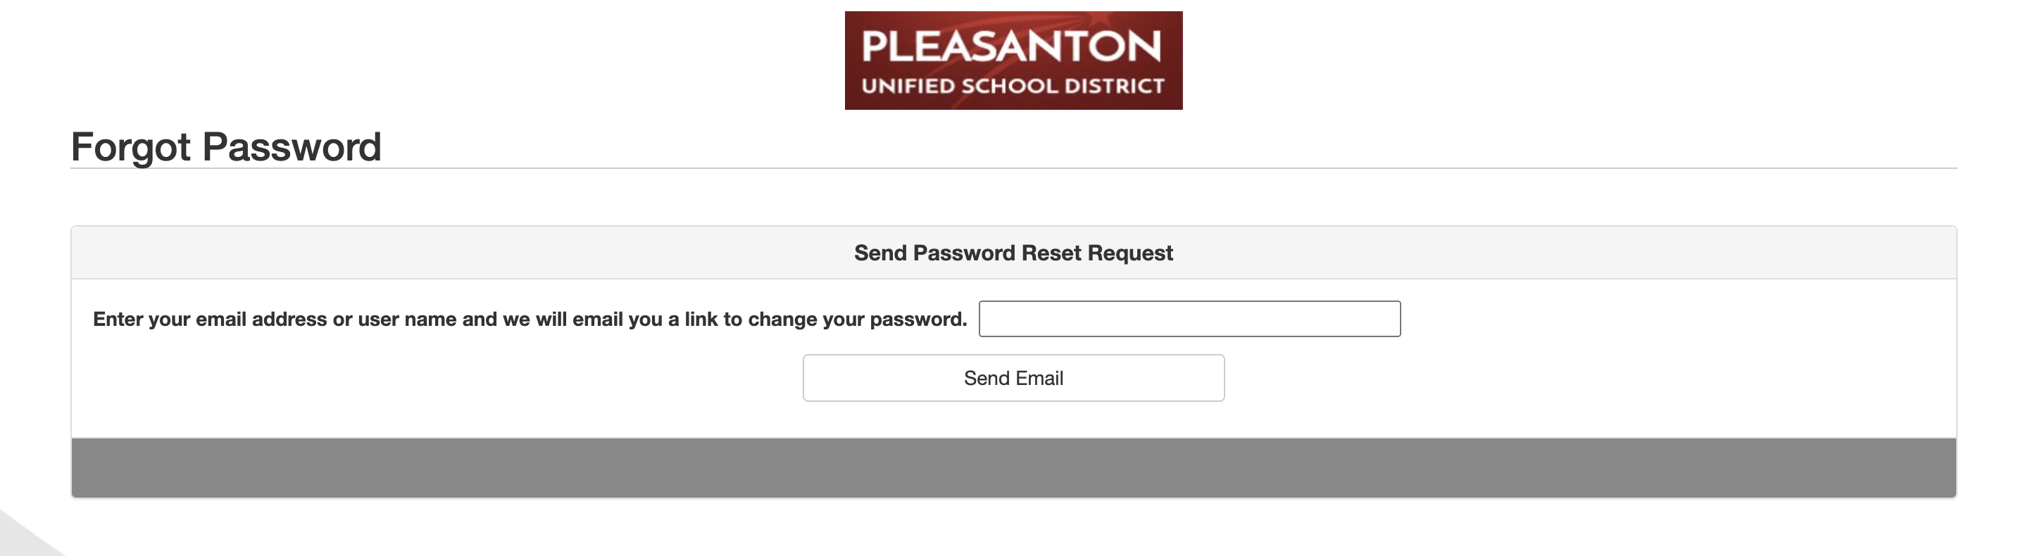Click the Enter your email address label

tap(529, 320)
